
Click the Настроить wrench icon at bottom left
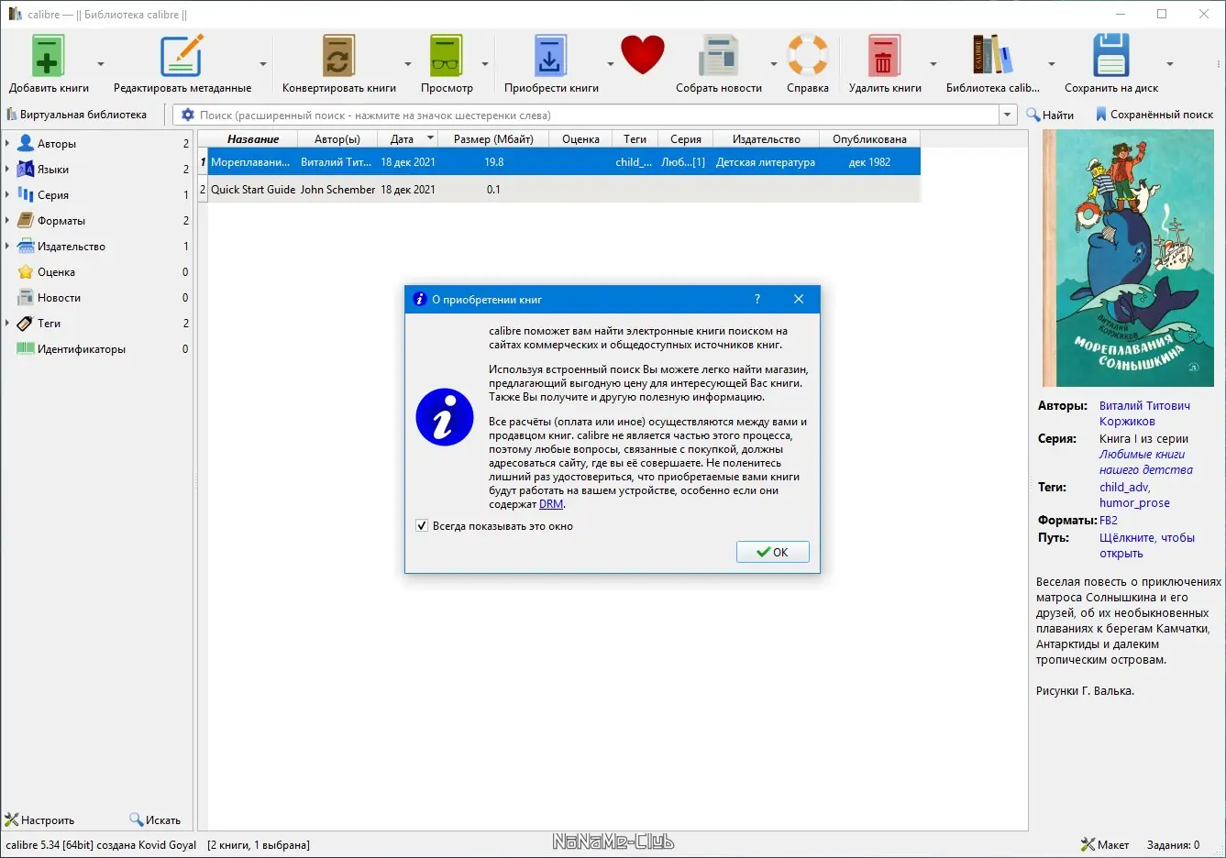click(x=12, y=819)
